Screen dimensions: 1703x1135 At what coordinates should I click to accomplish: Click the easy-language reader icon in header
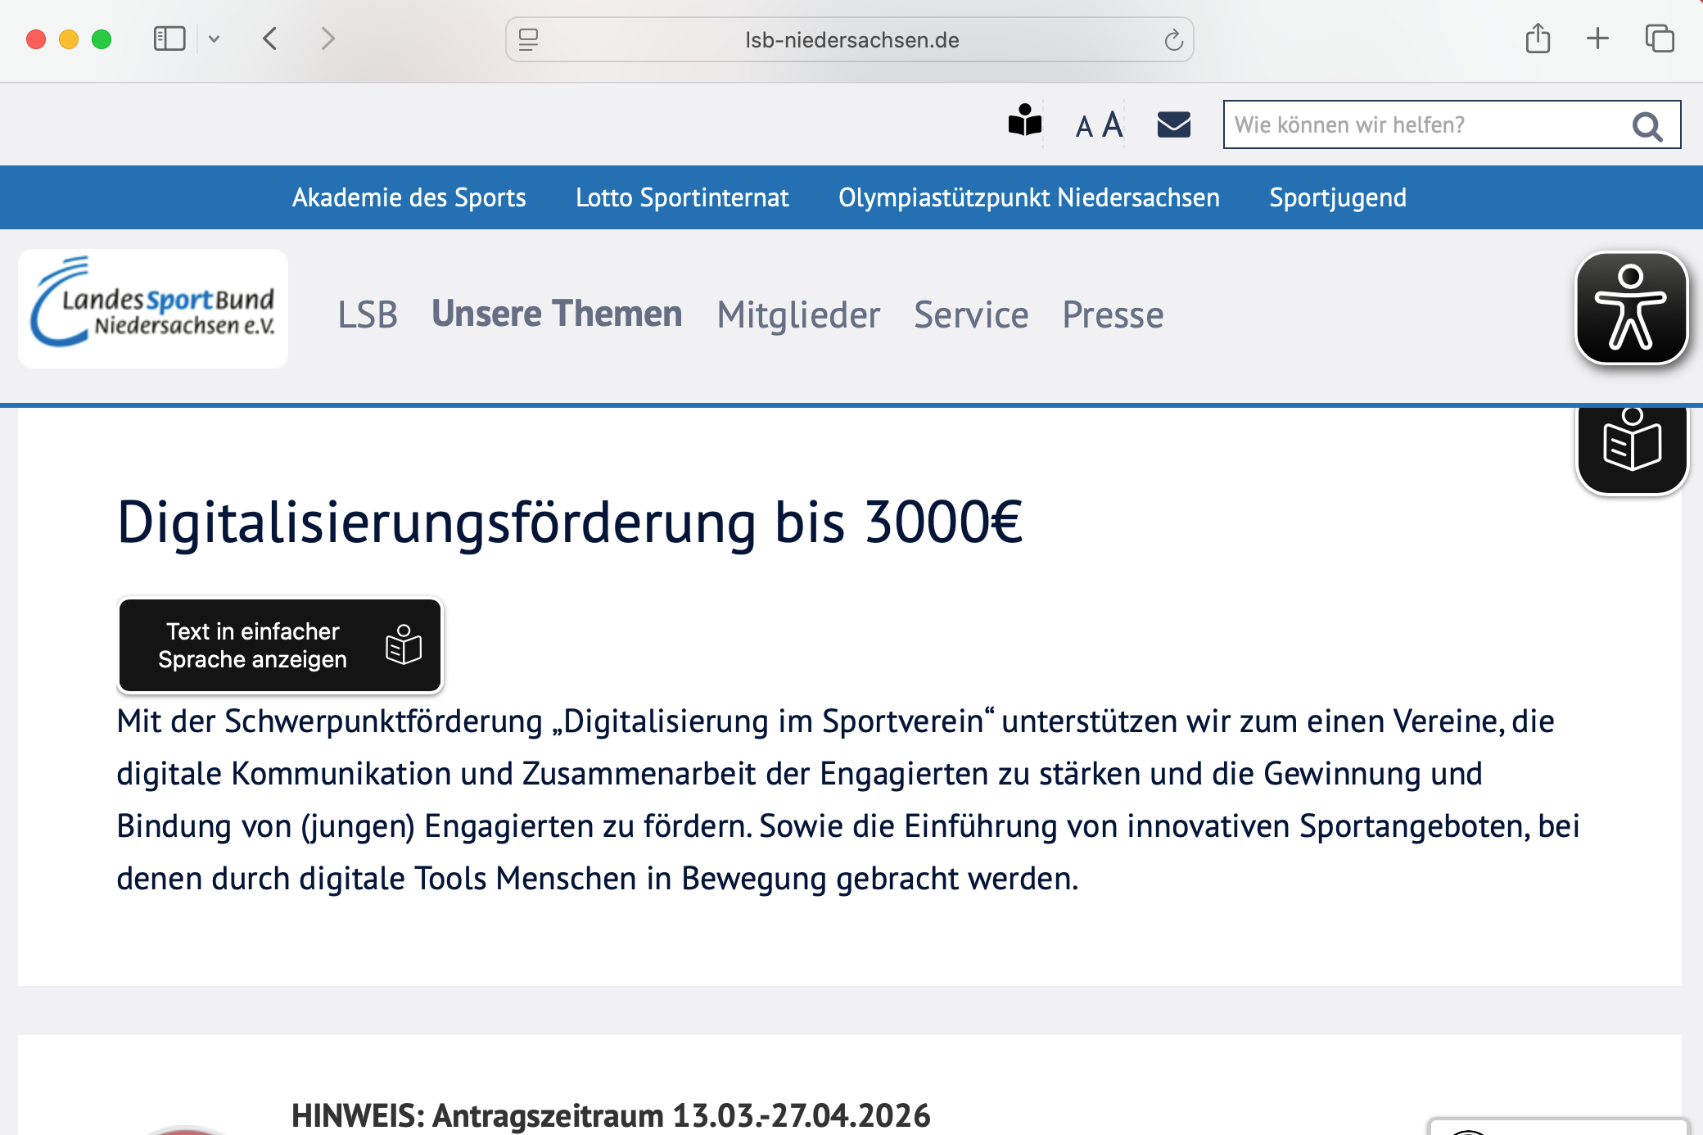1024,124
